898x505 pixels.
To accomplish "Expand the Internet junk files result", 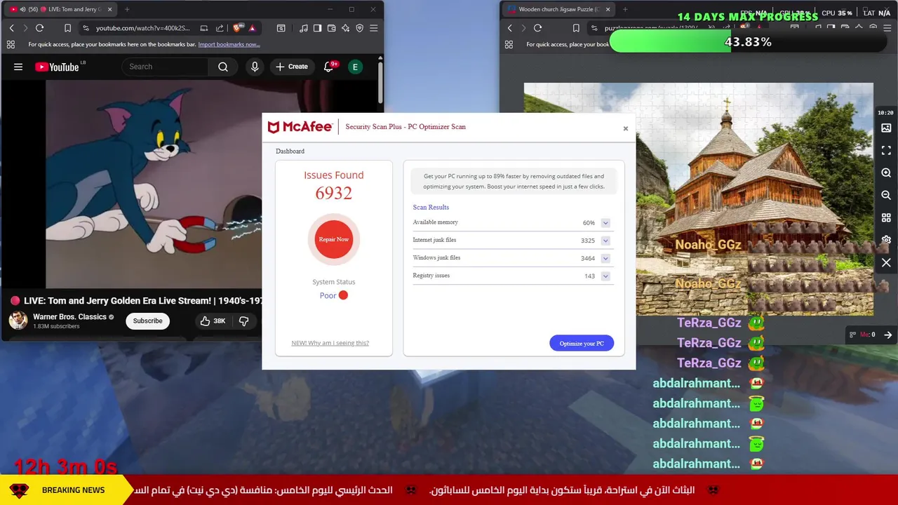I will pyautogui.click(x=605, y=241).
